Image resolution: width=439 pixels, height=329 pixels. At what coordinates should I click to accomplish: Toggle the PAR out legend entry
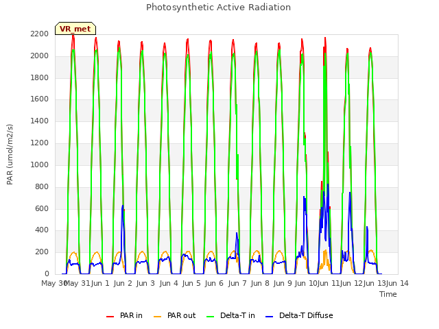(174, 315)
